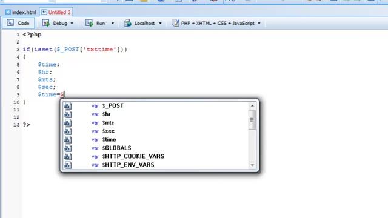This screenshot has width=388, height=218.
Task: Open the Run dropdown arrow
Action: 113,23
